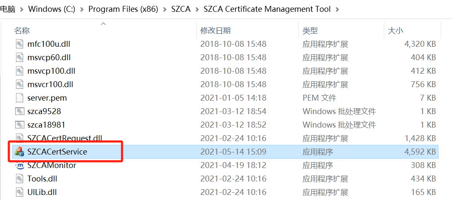Select the mfc100u.dll file icon
Viewport: 452px width, 200px height.
coord(20,44)
